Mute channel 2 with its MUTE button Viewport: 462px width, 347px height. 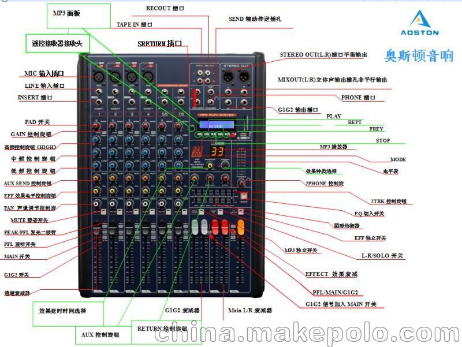(x=120, y=212)
